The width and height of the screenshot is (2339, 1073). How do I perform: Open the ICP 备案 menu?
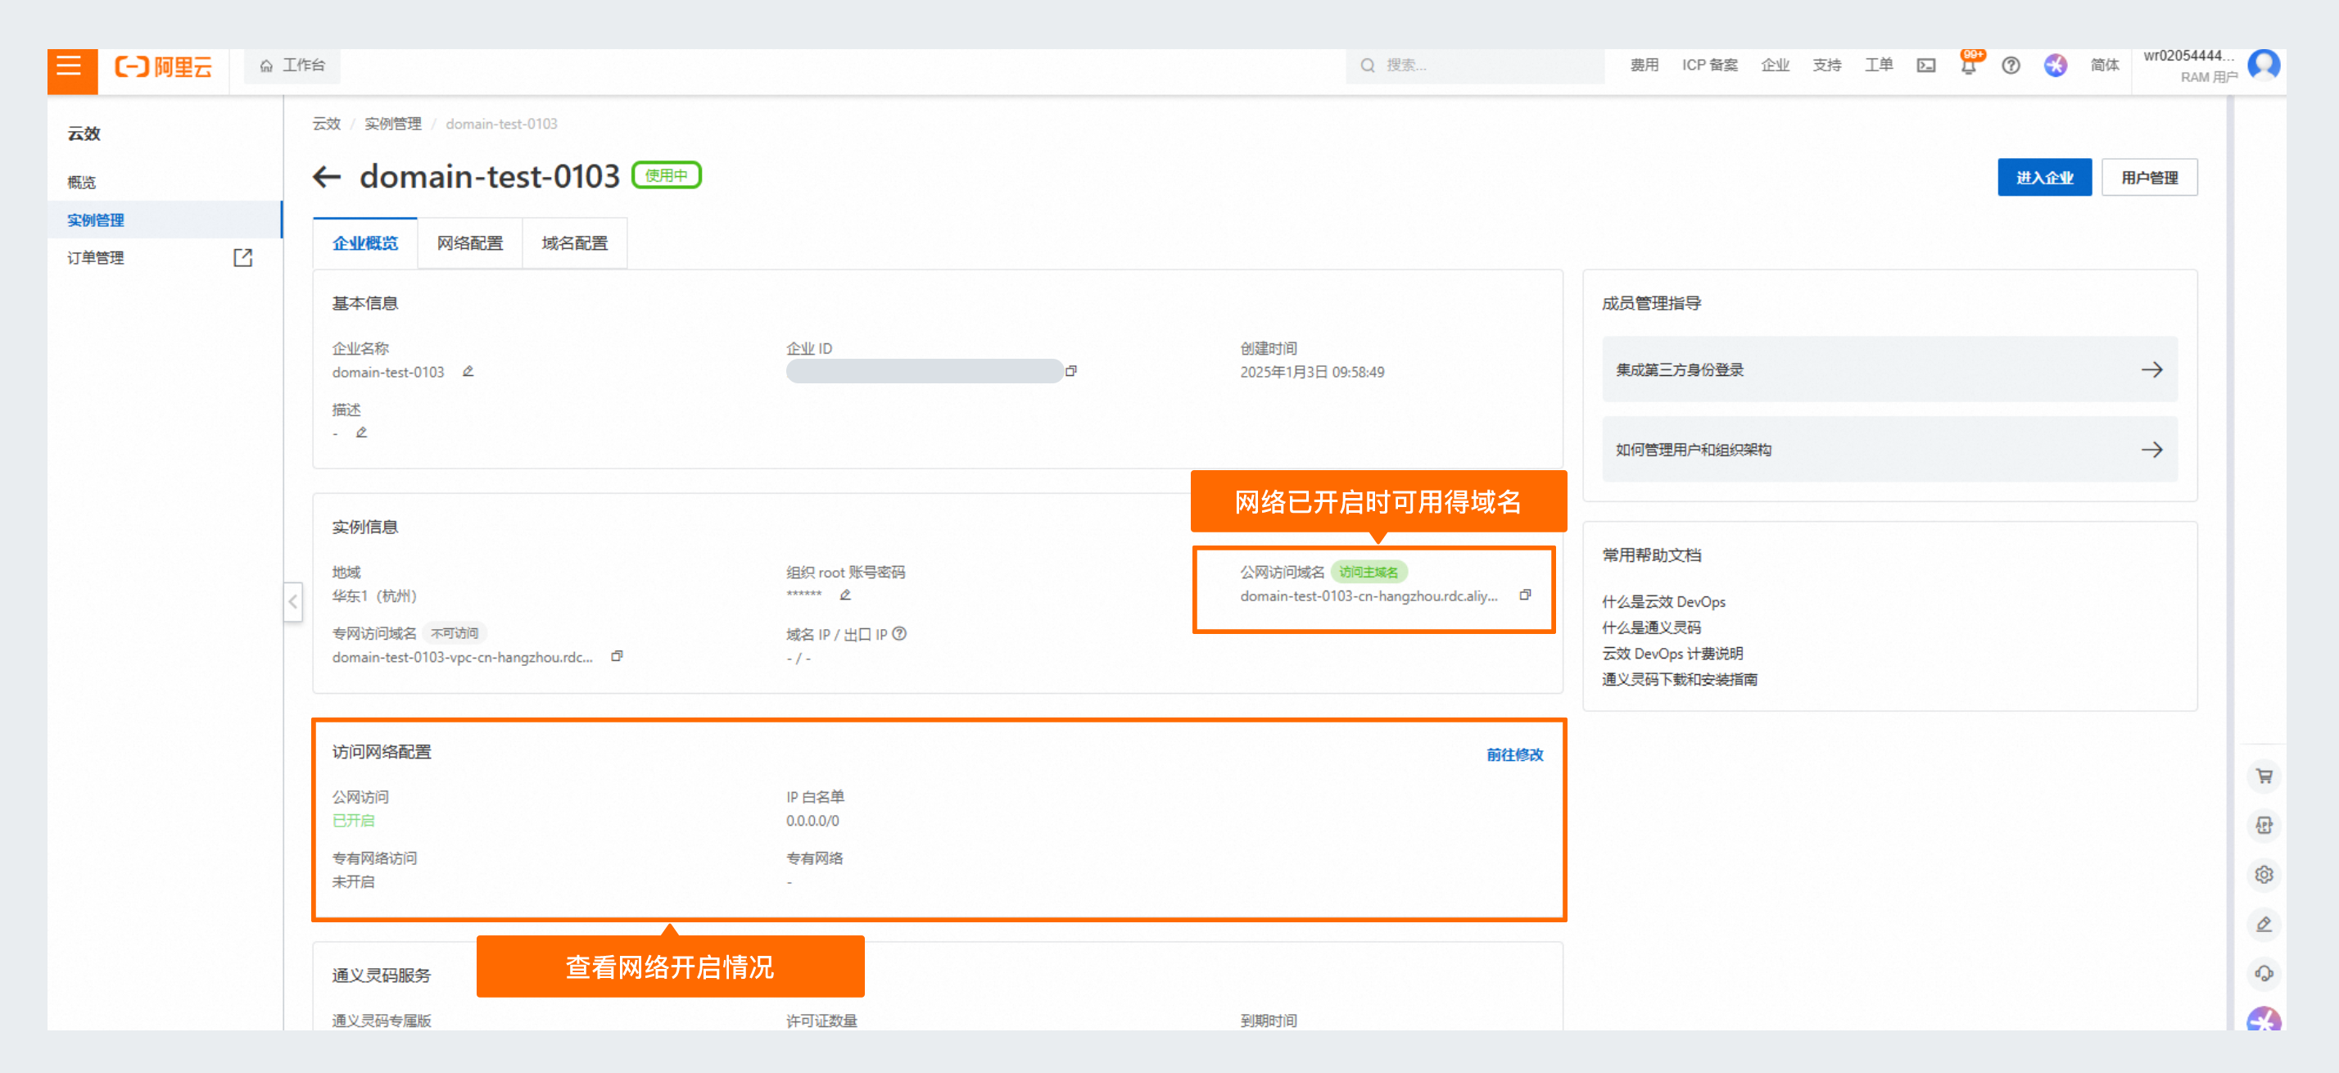coord(1709,66)
